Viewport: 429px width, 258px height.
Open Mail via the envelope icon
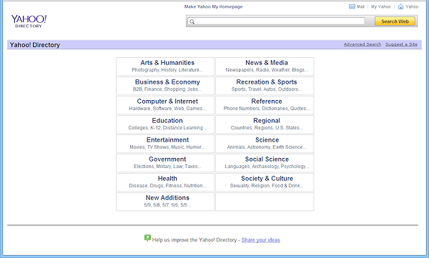(x=352, y=6)
